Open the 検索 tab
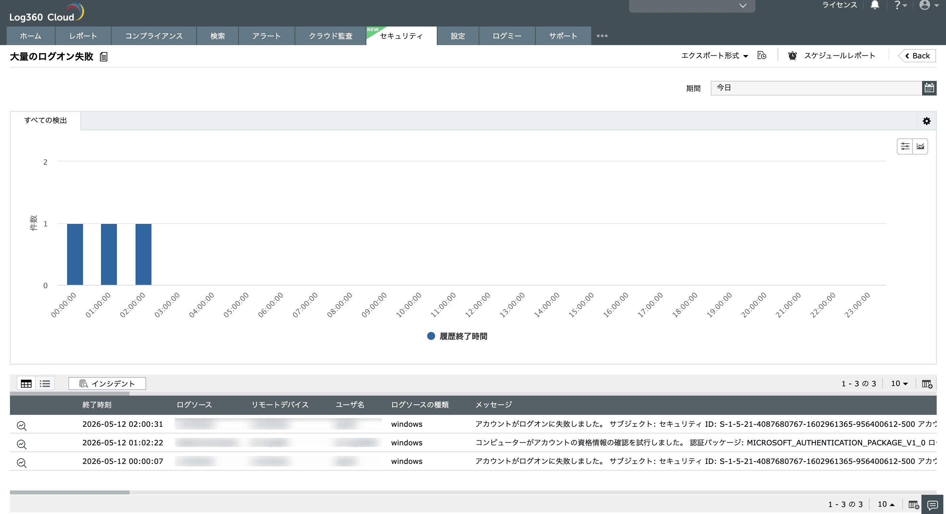The image size is (946, 514). pyautogui.click(x=218, y=36)
